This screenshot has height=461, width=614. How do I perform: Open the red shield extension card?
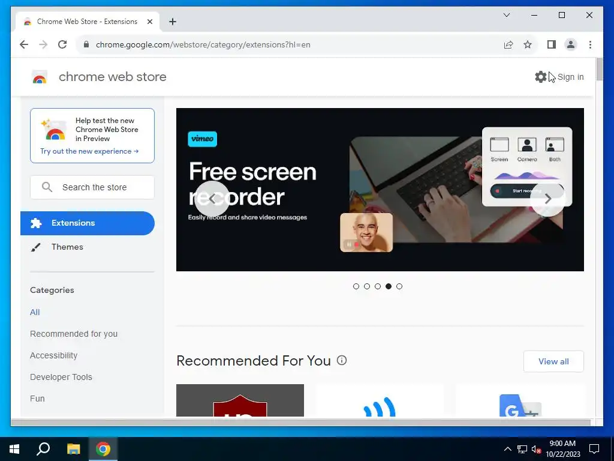tap(240, 400)
